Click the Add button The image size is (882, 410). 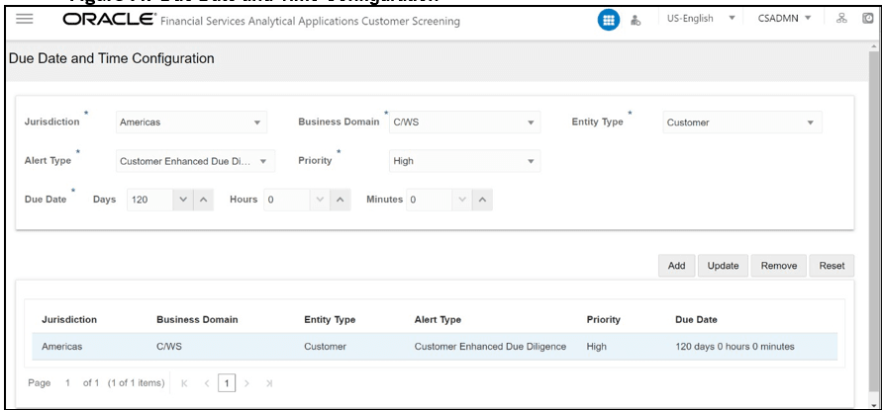pyautogui.click(x=677, y=266)
